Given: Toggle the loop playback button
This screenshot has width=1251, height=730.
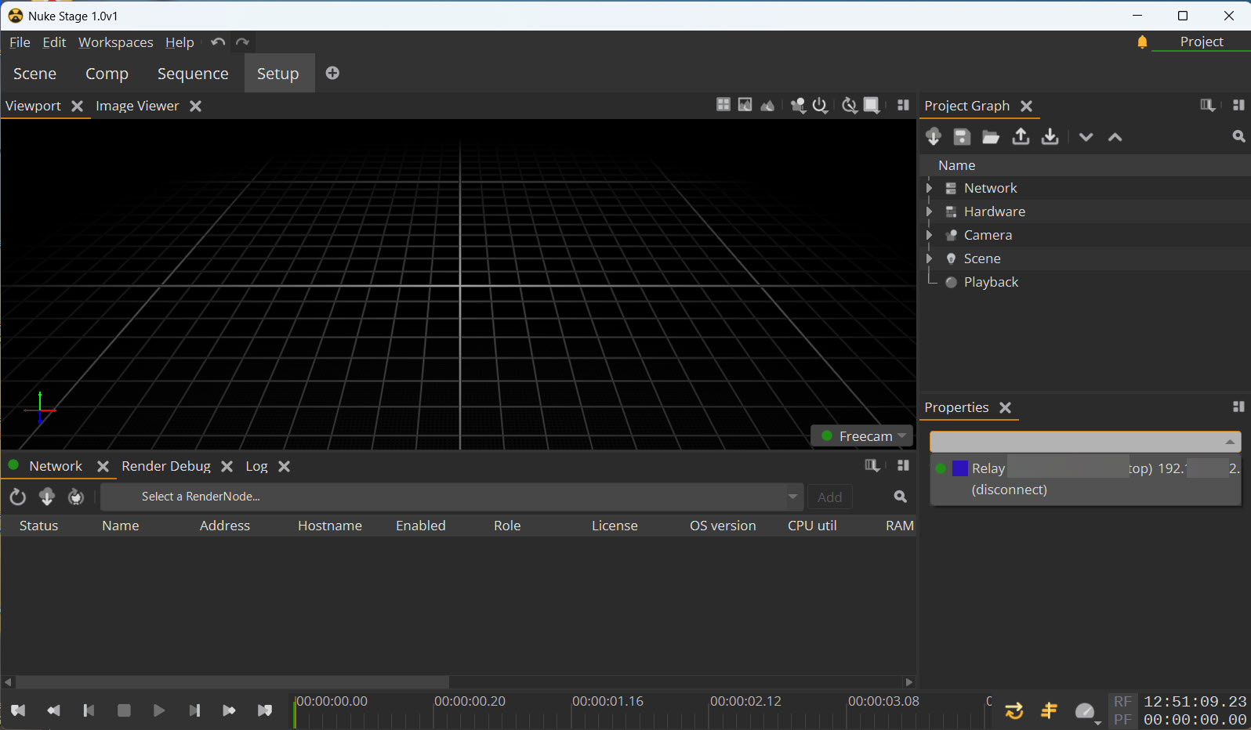Looking at the screenshot, I should [1013, 710].
